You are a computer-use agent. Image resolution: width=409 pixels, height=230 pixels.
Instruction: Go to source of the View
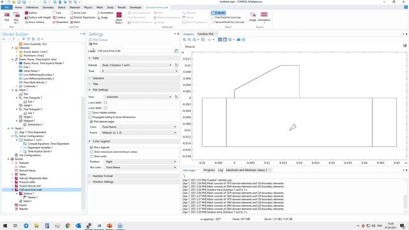(x=176, y=96)
